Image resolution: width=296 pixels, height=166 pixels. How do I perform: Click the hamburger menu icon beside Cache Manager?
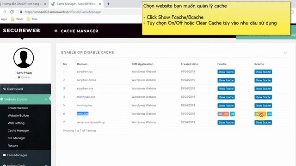56,31
